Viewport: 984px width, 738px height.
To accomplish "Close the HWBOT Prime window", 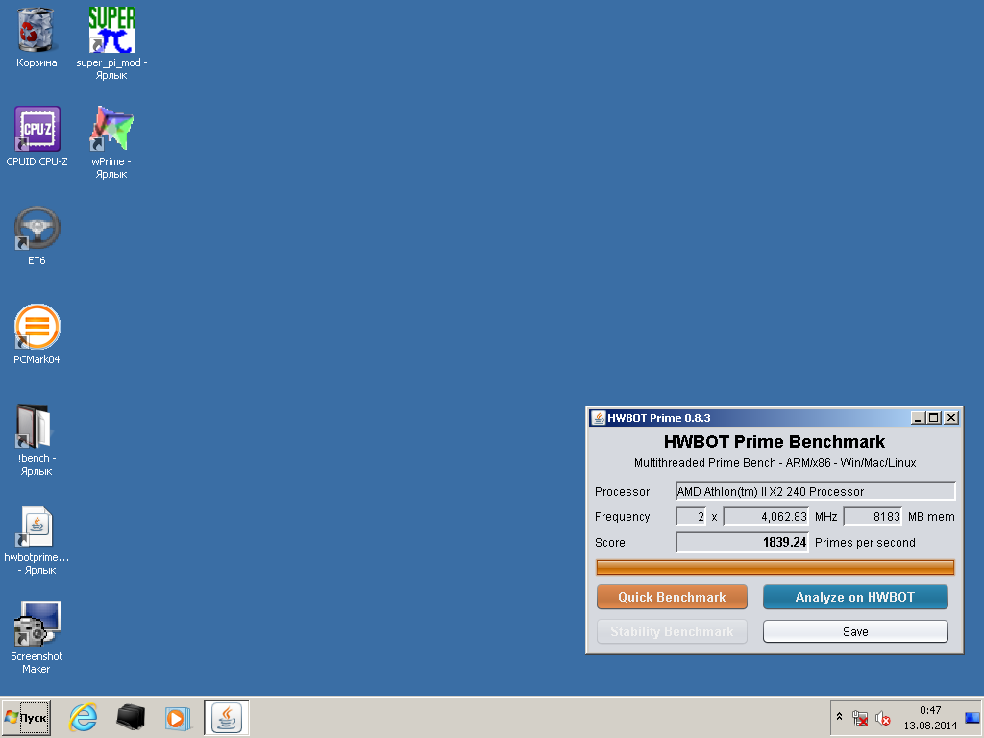I will [951, 418].
